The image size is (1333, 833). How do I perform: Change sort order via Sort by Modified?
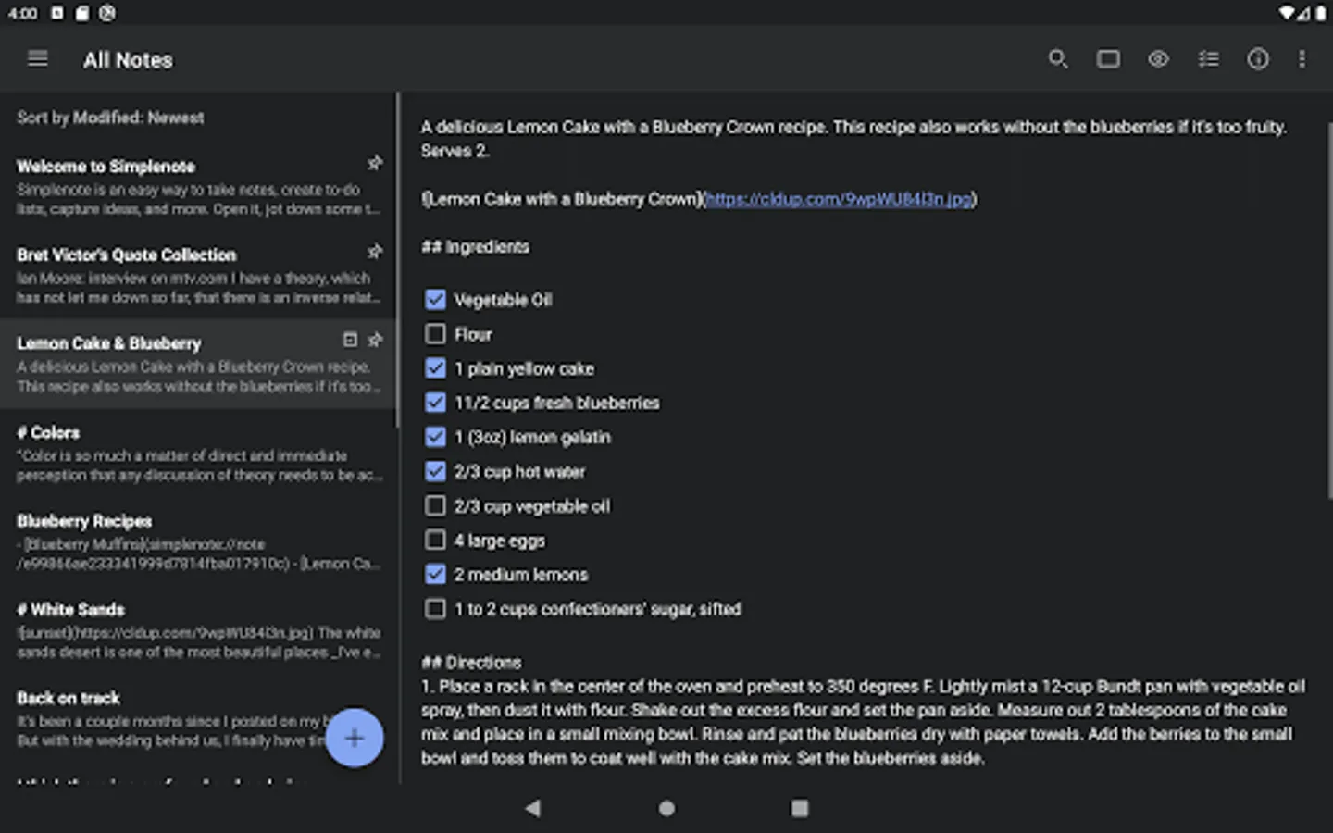pyautogui.click(x=110, y=118)
